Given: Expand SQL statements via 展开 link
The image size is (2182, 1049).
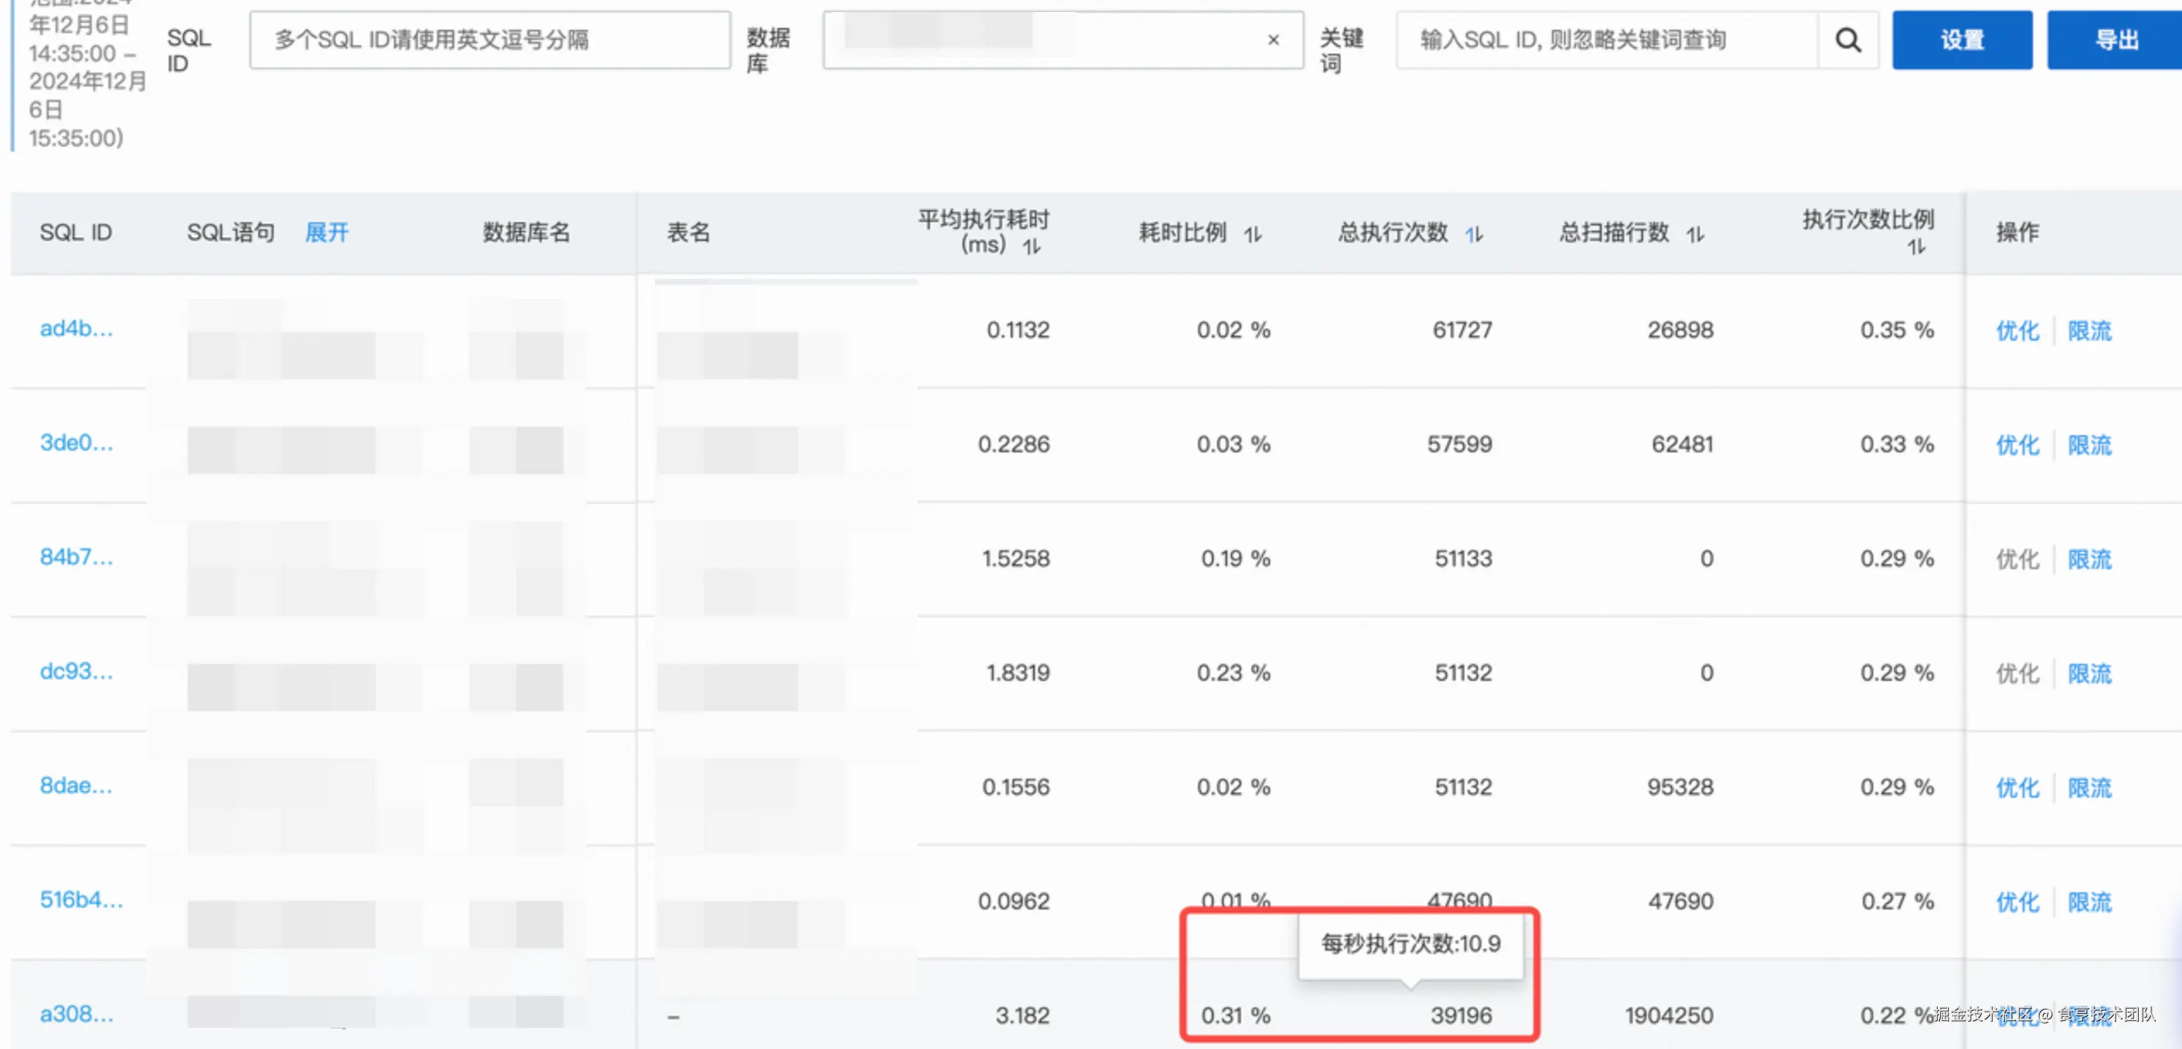Looking at the screenshot, I should (x=326, y=232).
